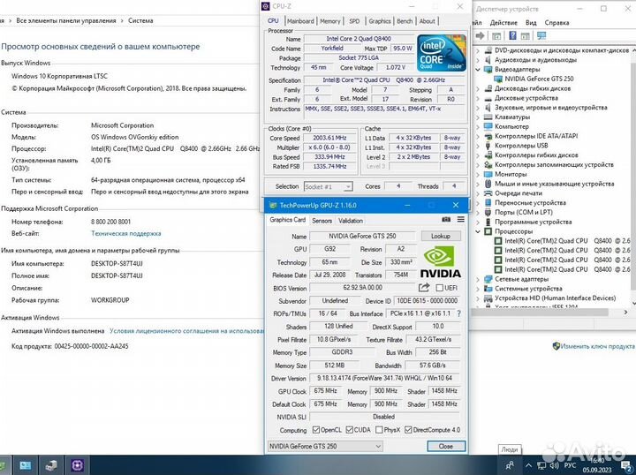The image size is (636, 475).
Task: Expand Аудиовходы и аудиовыходы node
Action: click(x=478, y=60)
